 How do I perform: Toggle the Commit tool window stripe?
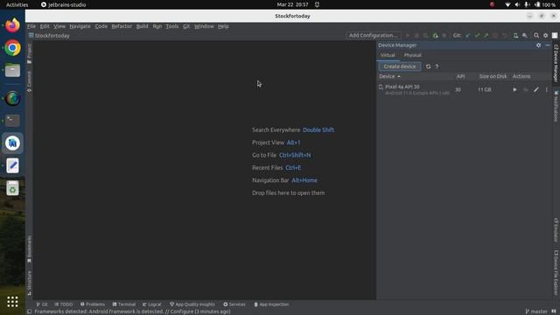pyautogui.click(x=29, y=81)
